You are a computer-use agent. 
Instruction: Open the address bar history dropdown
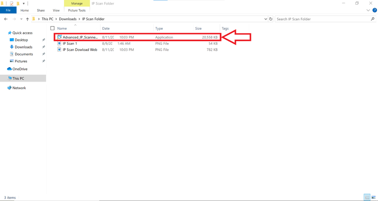pos(265,19)
